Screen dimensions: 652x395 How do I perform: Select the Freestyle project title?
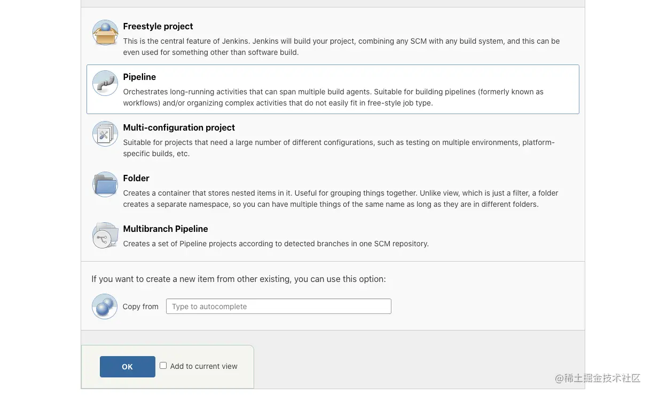[x=158, y=27]
